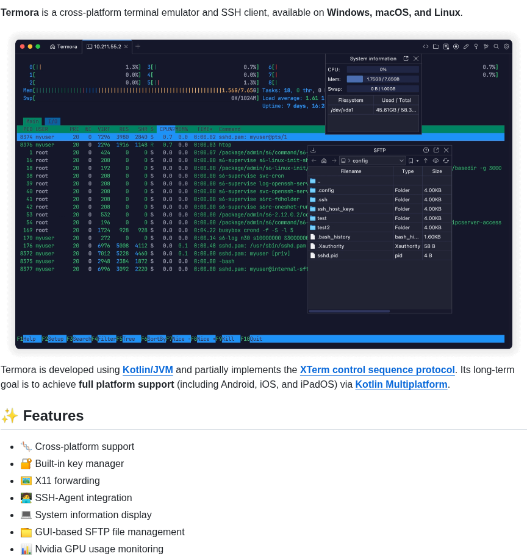Screen dimensions: 527x556
Task: Click the download transfers icon in SFTP panel
Action: [313, 151]
